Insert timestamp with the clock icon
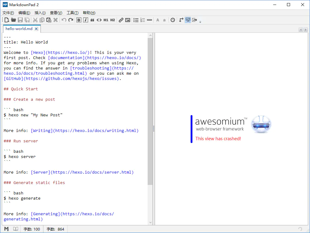 [x=173, y=20]
